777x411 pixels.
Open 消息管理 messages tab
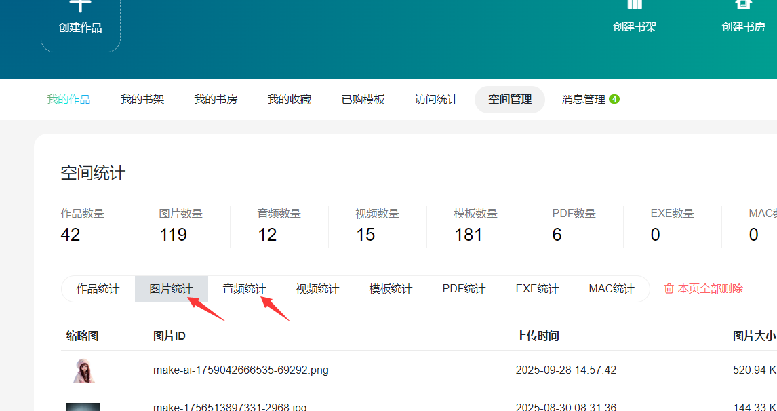pyautogui.click(x=583, y=100)
